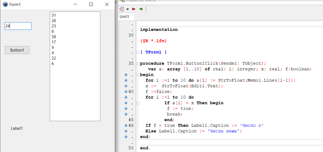Jump back with the red left arrow
This screenshot has height=152, width=323.
coord(134,9)
